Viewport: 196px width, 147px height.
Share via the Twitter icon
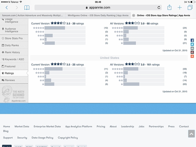pyautogui.click(x=192, y=44)
